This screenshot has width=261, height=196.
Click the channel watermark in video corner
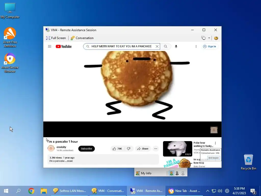214,130
